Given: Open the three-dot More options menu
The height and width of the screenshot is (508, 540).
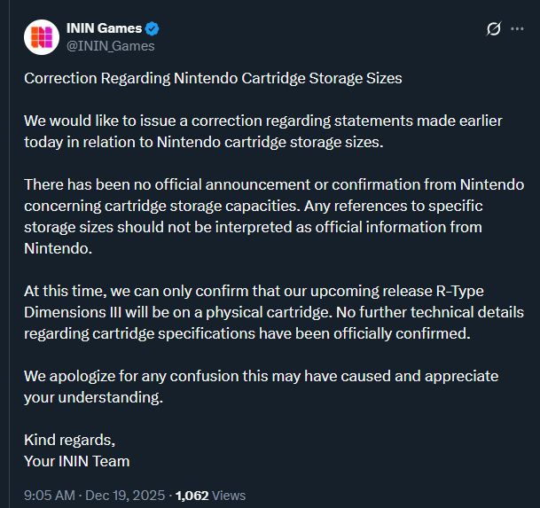Looking at the screenshot, I should (x=518, y=28).
